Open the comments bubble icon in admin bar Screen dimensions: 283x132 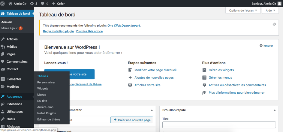pos(43,4)
